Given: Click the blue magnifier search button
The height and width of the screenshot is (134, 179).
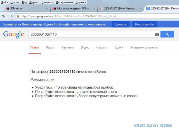Looking at the screenshot, I should click(x=167, y=34).
